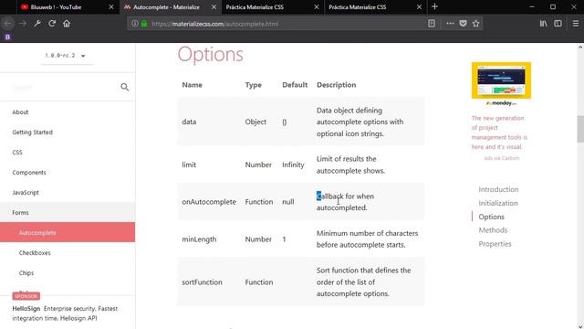Toggle reader view in address bar

432,24
